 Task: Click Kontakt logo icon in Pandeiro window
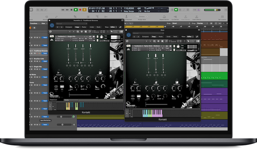click(x=51, y=31)
